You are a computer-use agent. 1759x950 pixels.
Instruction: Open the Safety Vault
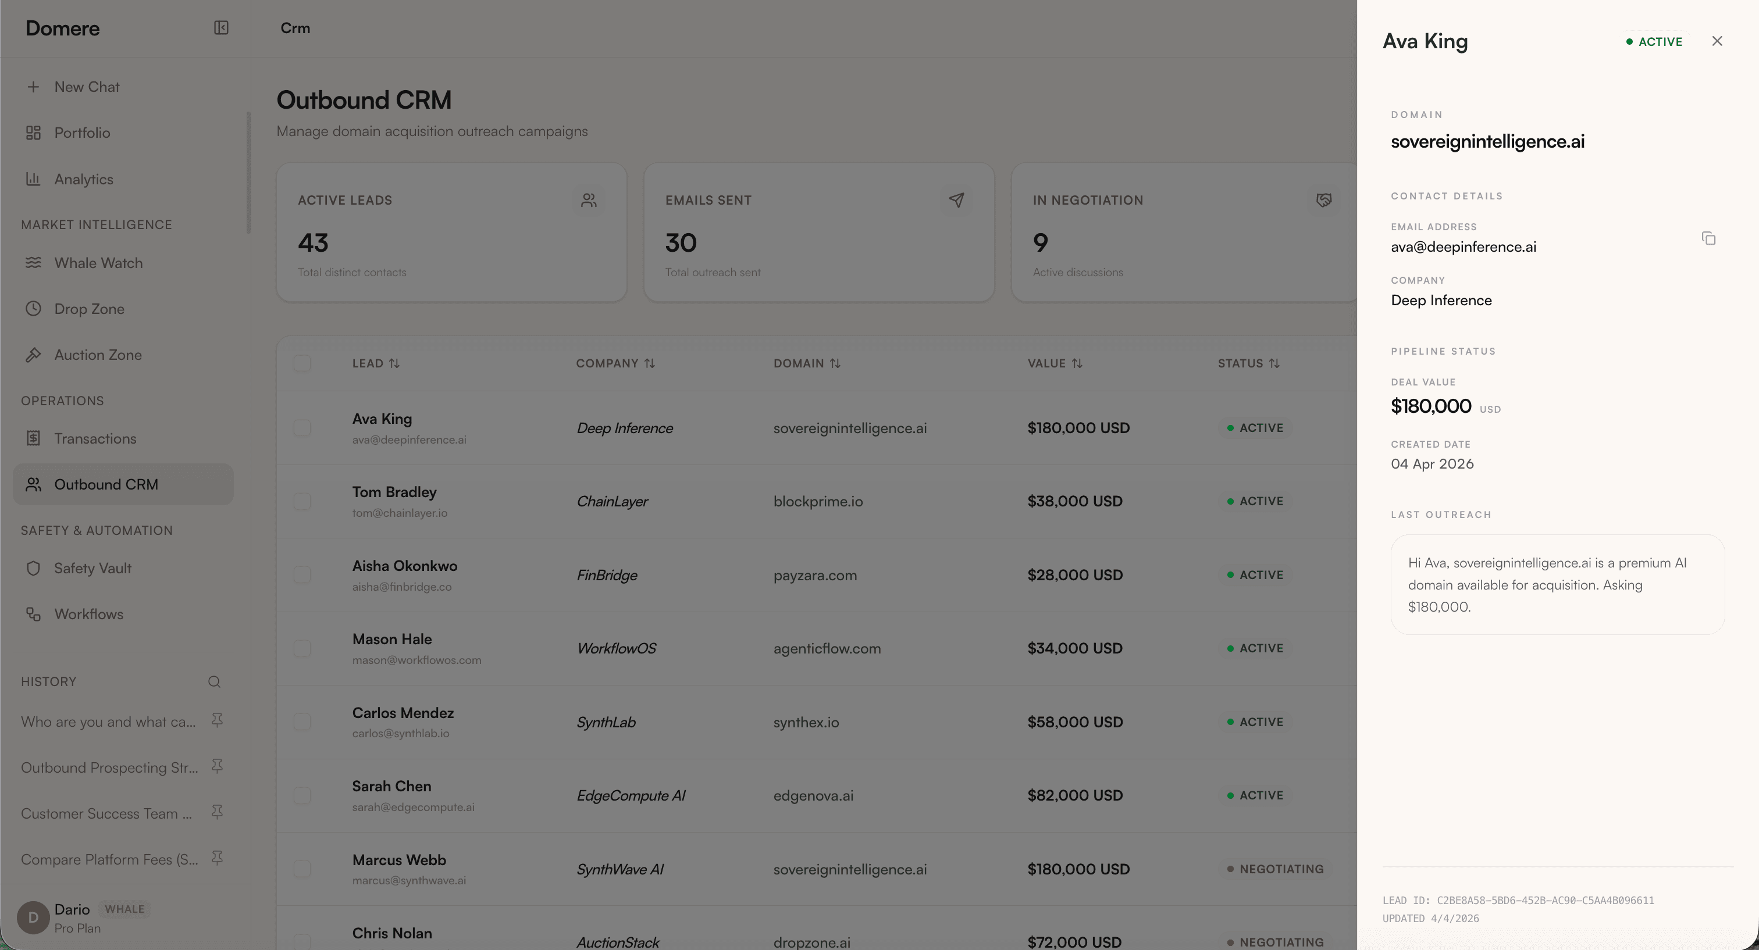[x=92, y=568]
